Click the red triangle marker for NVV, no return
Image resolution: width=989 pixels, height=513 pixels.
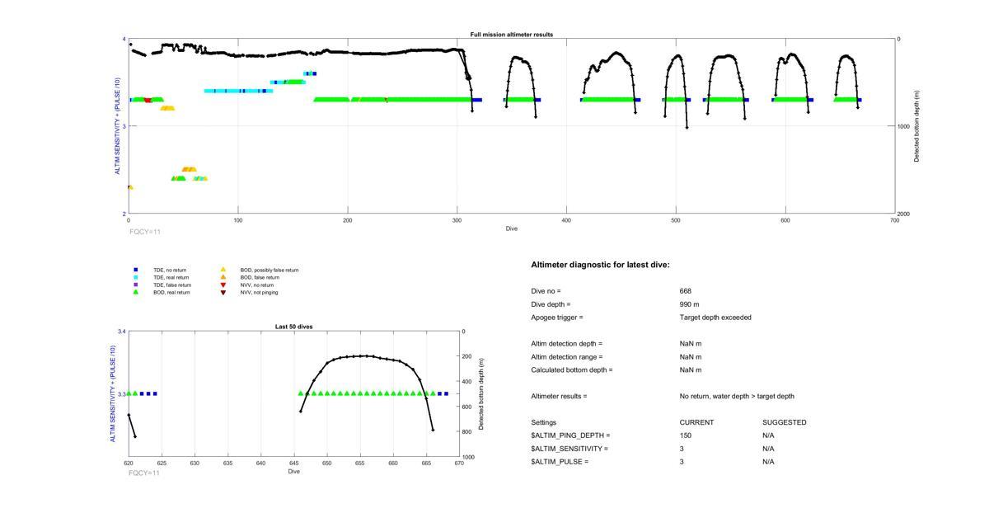(223, 285)
